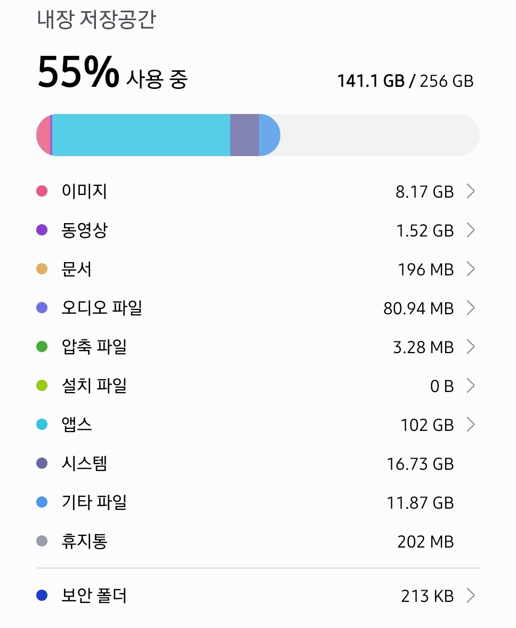Click the pink dot beside 이미지

point(42,191)
